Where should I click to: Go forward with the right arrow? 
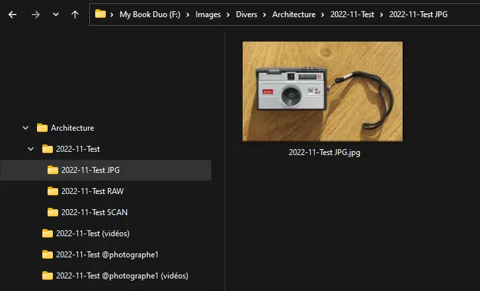pyautogui.click(x=36, y=15)
